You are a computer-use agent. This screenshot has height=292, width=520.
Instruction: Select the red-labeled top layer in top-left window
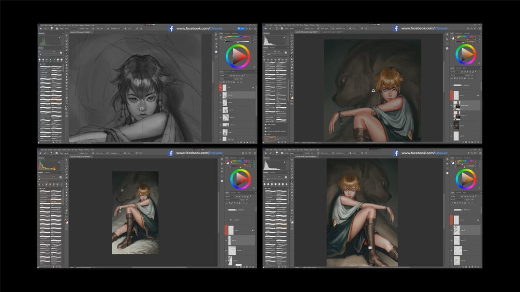(237, 88)
